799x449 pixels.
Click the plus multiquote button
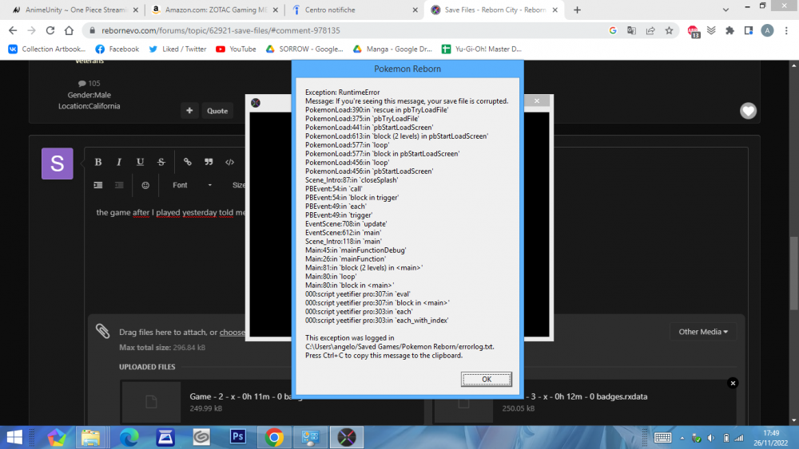189,110
